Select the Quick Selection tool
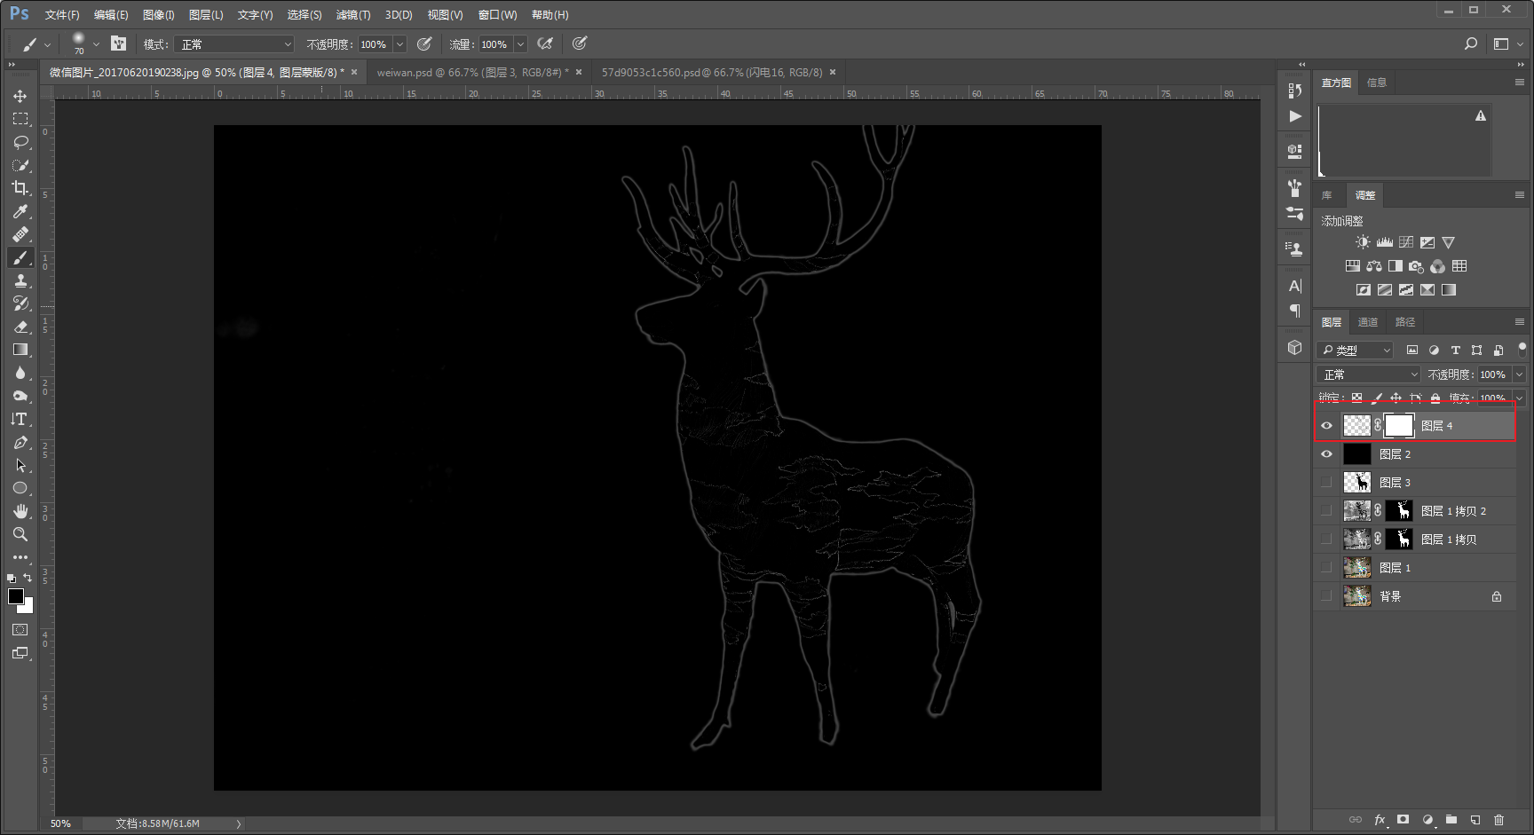Image resolution: width=1534 pixels, height=835 pixels. click(x=20, y=165)
